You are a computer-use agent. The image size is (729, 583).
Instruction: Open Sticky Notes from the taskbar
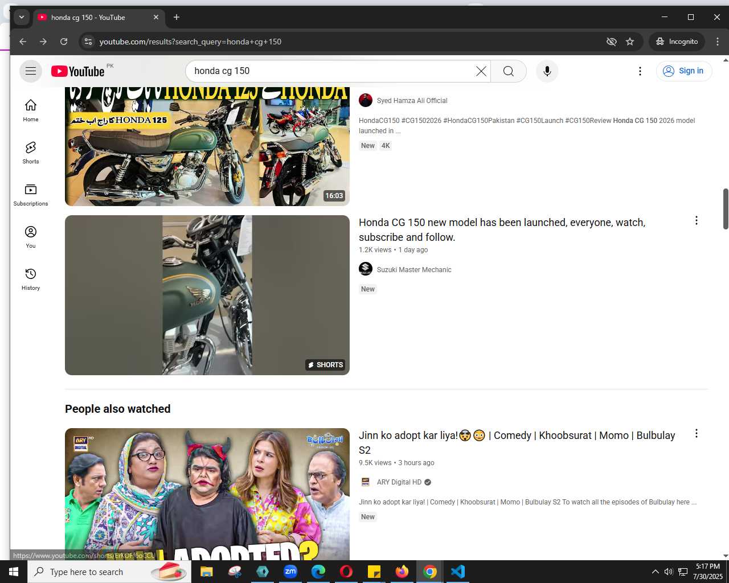click(x=374, y=572)
